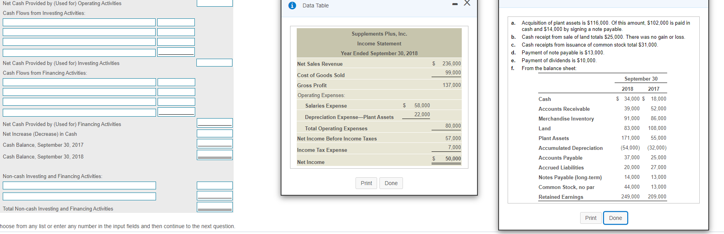Minimize the Data Table dialog
724x234 pixels.
click(455, 4)
